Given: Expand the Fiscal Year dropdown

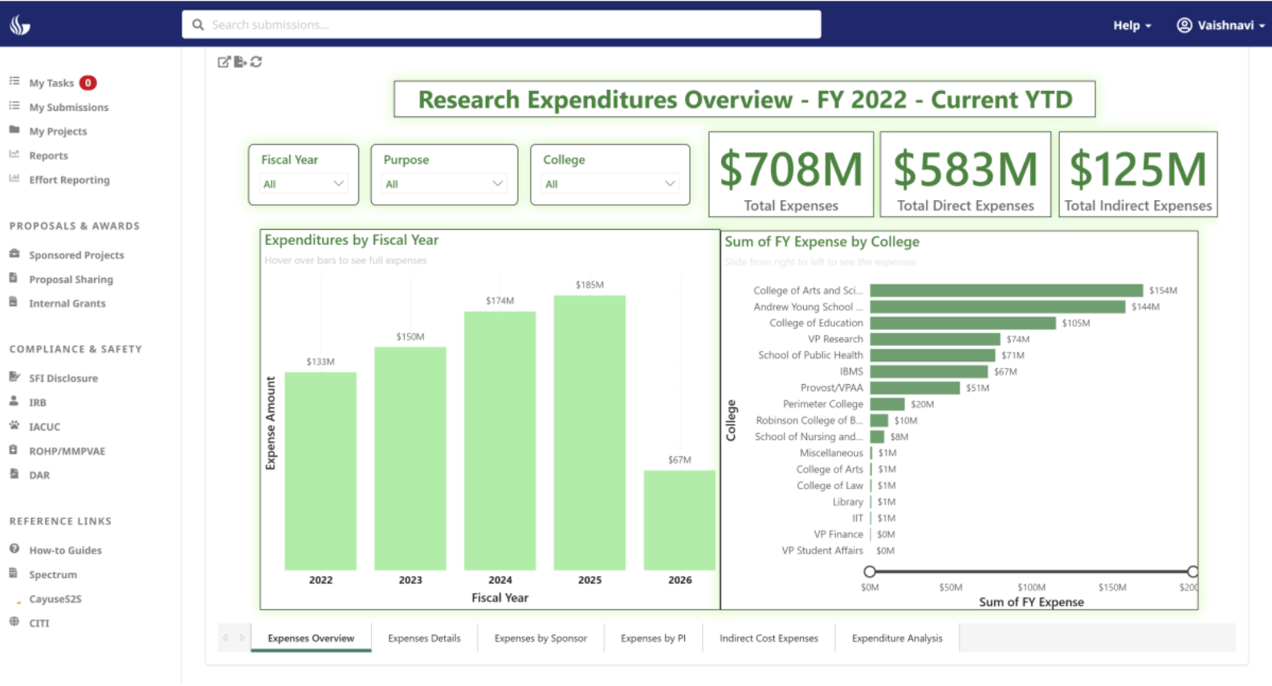Looking at the screenshot, I should 304,184.
